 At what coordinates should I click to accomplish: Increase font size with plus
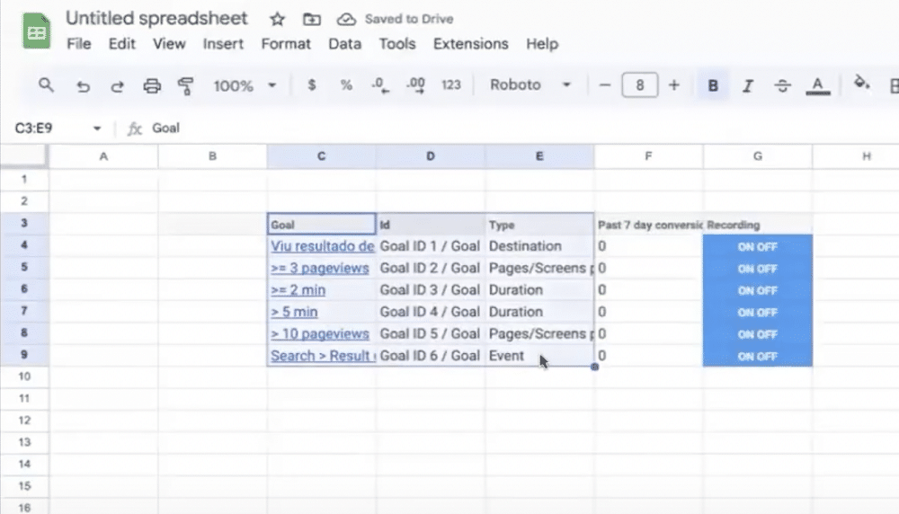click(x=673, y=85)
